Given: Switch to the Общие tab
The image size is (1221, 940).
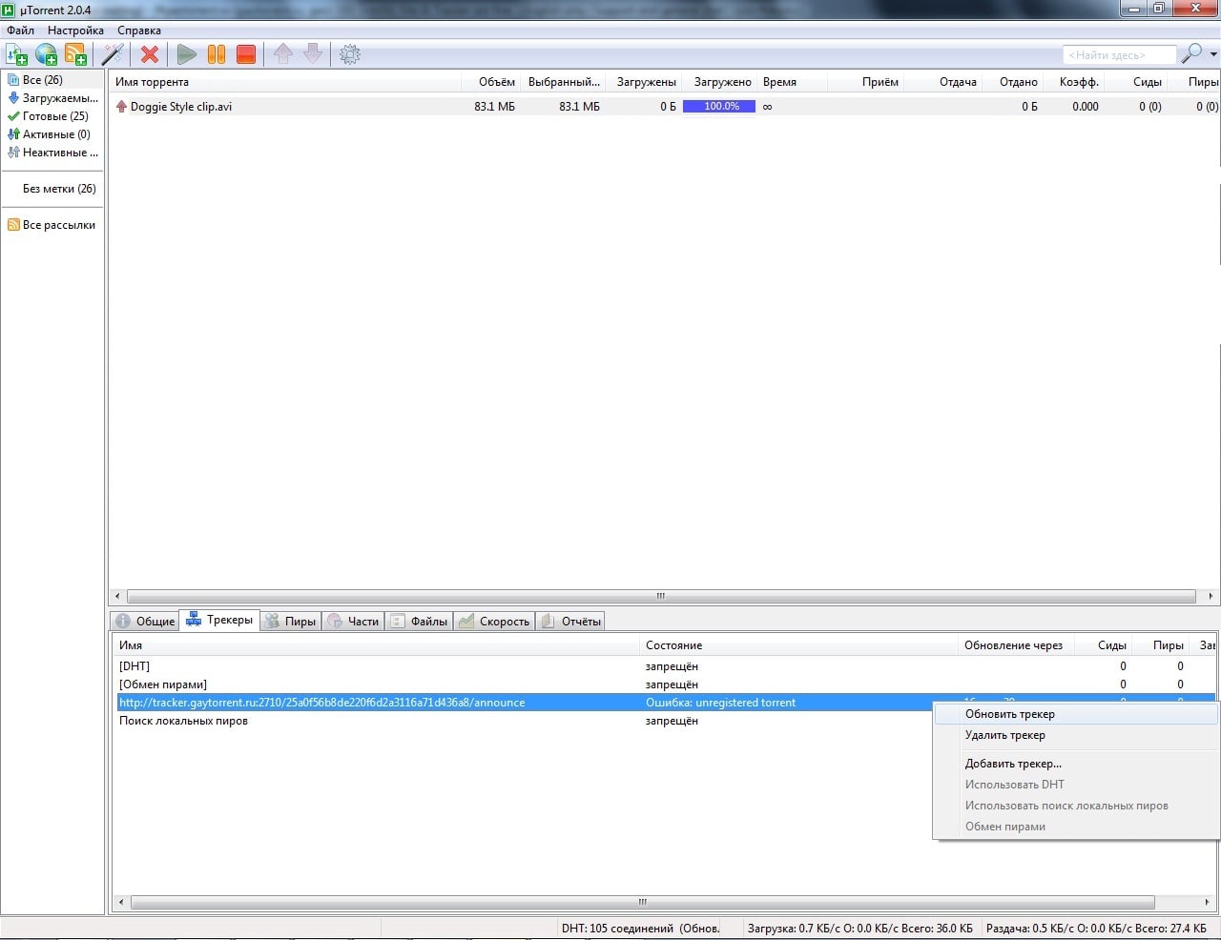Looking at the screenshot, I should coord(146,622).
